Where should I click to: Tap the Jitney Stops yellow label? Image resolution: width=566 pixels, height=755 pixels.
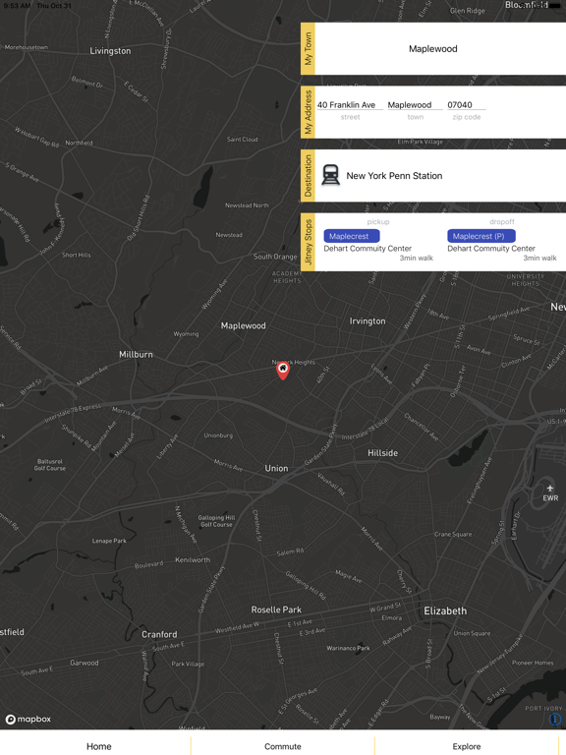coord(308,242)
